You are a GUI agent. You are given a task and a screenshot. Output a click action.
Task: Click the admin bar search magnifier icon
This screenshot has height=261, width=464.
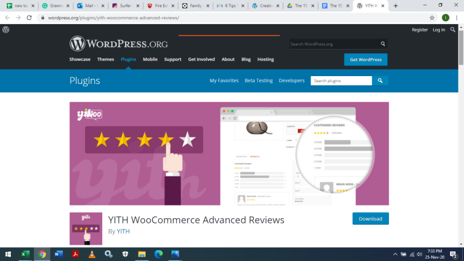click(453, 30)
